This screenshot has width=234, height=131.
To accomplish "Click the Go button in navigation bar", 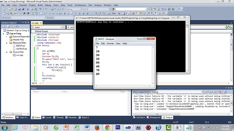I will coord(230,27).
